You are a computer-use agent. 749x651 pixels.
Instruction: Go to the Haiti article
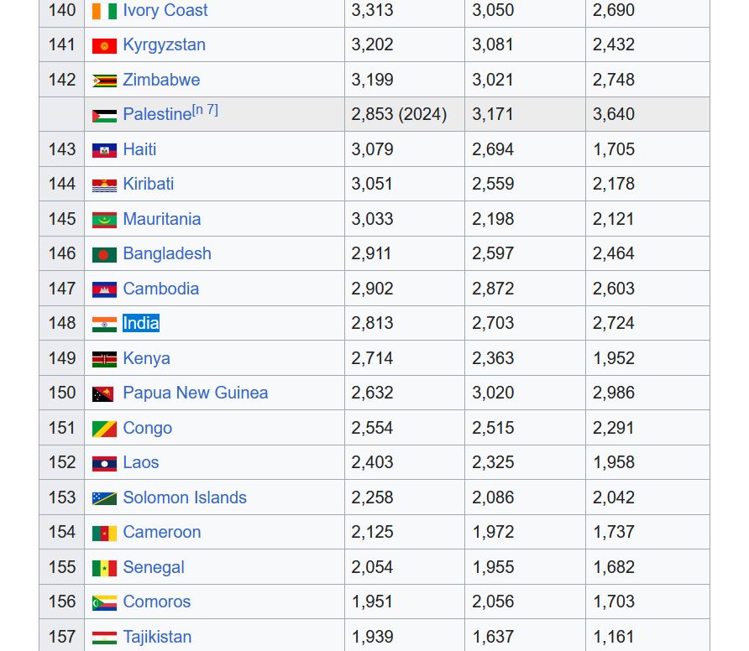click(139, 149)
